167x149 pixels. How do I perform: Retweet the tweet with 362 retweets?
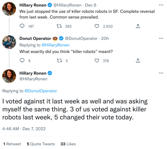pos(59,26)
